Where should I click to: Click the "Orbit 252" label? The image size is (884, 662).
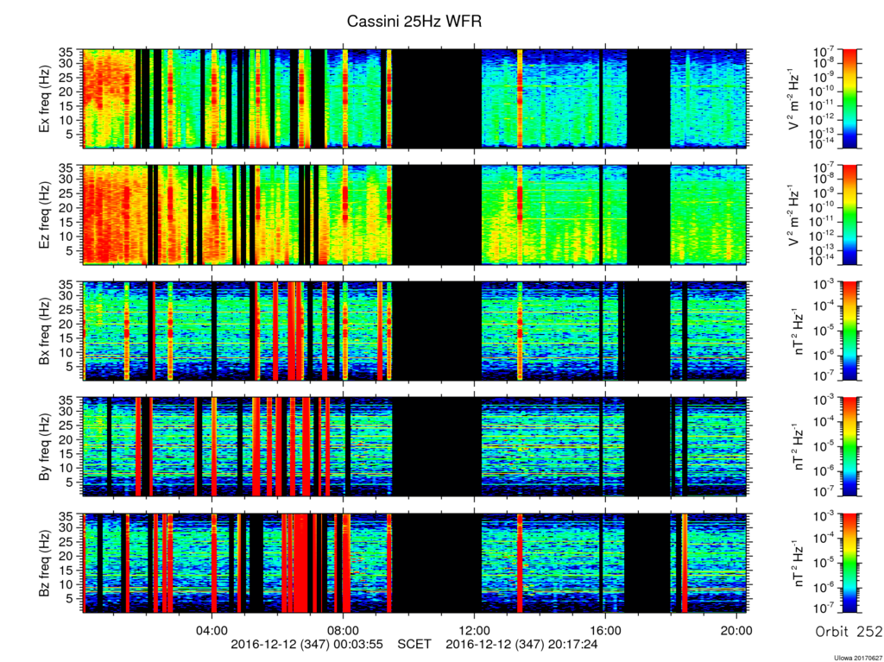point(848,631)
